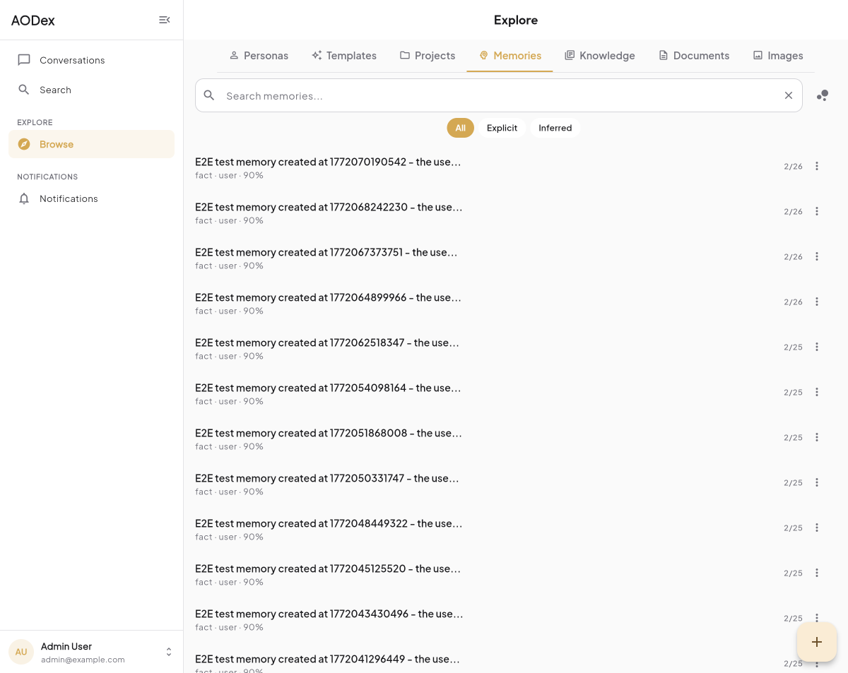Click the All filter pill
Viewport: 848px width, 673px height.
(460, 128)
